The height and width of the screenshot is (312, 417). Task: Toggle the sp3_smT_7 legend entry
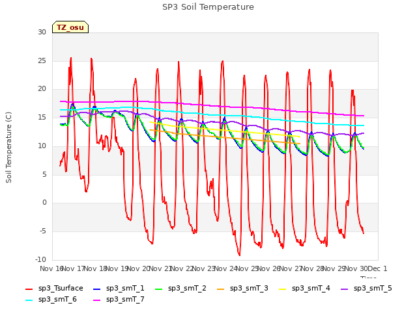[119, 300]
